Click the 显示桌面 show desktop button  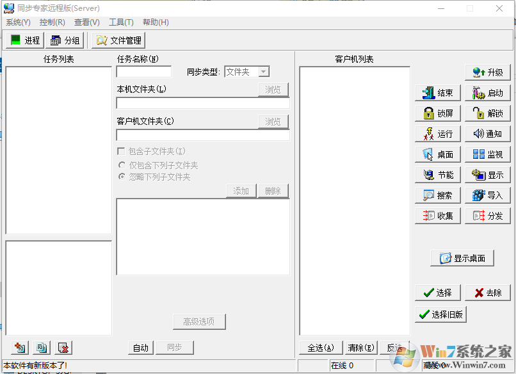[x=462, y=258]
